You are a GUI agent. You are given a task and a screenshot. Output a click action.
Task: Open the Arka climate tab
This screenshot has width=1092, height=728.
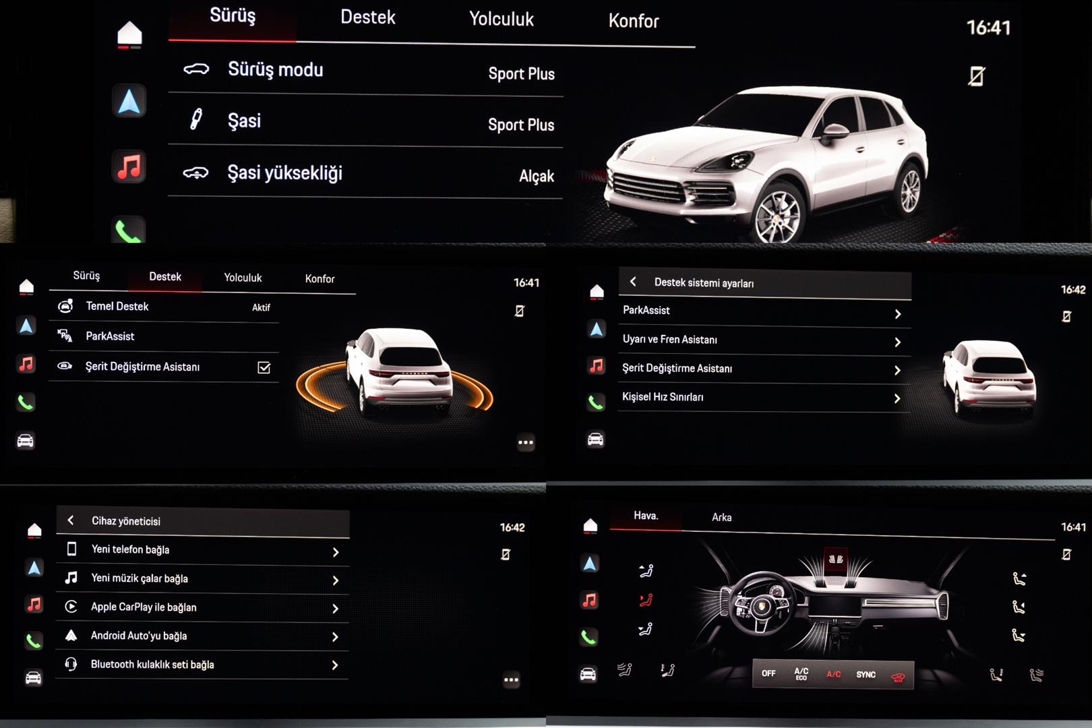tap(721, 518)
